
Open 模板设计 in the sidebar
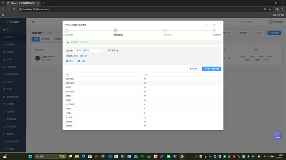(13, 37)
